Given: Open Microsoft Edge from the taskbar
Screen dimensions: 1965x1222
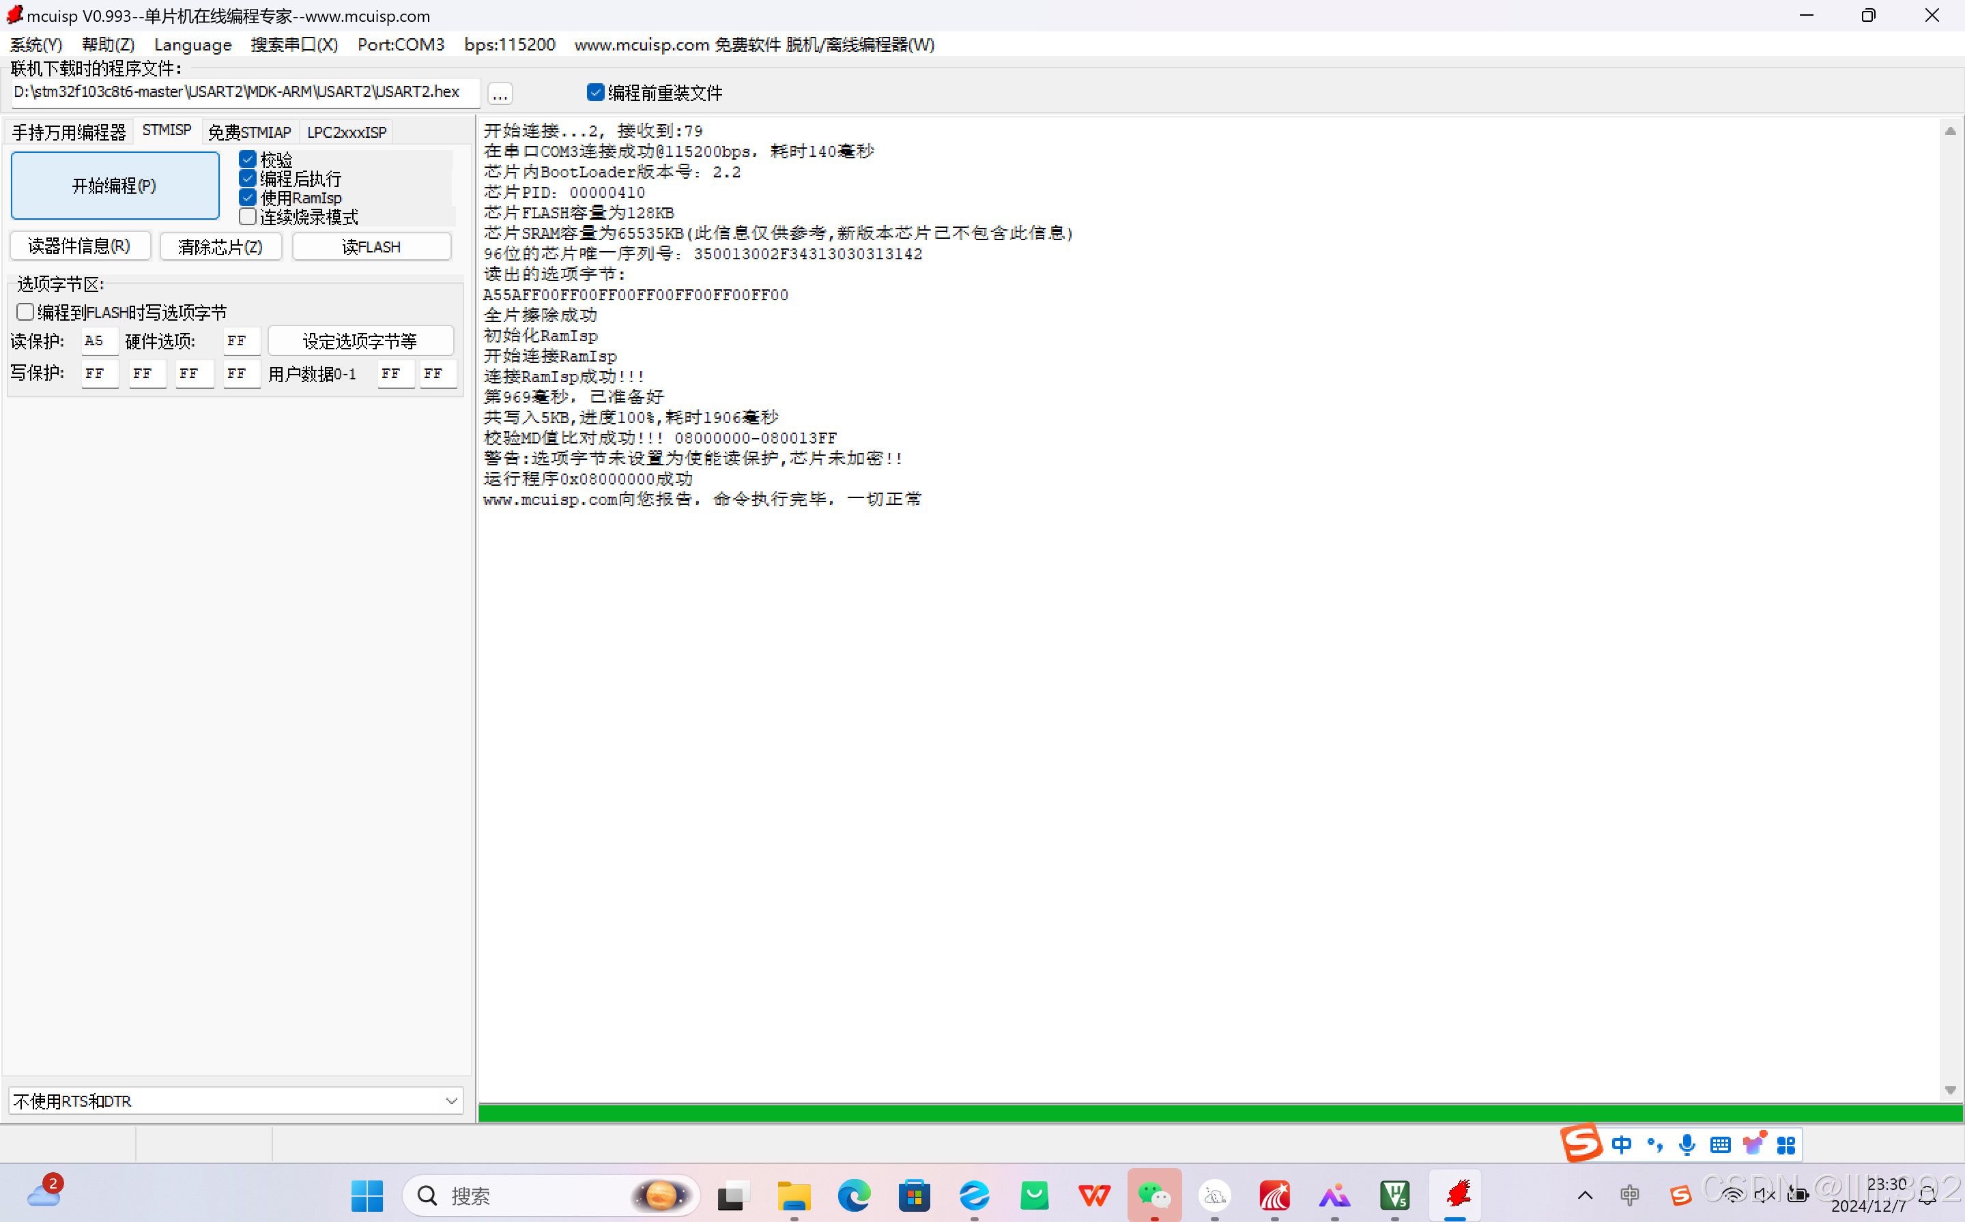Looking at the screenshot, I should tap(854, 1195).
